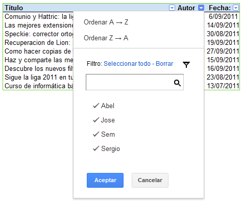Select the Comunio y Hattric row title
Screen dimensions: 242x202
click(x=39, y=16)
